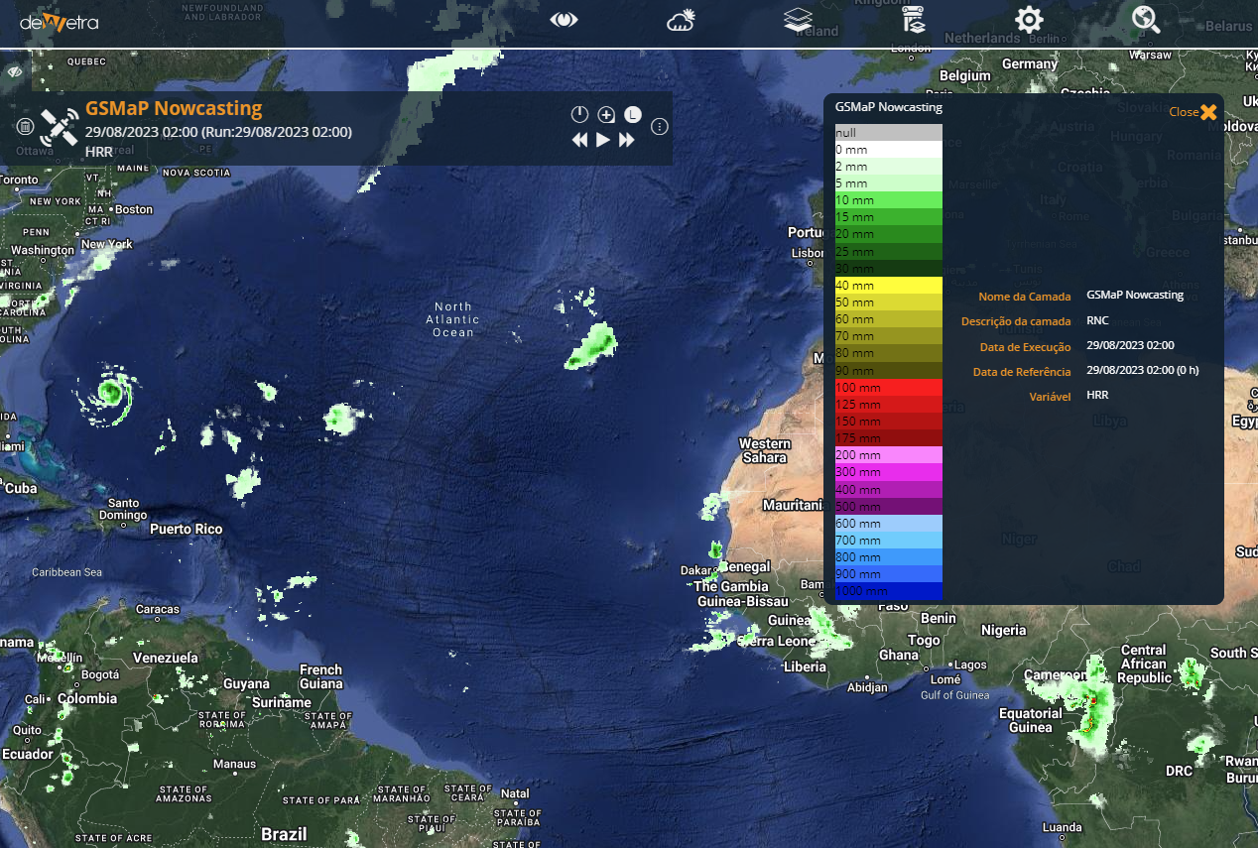This screenshot has height=848, width=1258.
Task: Toggle the legend L button
Action: 632,115
